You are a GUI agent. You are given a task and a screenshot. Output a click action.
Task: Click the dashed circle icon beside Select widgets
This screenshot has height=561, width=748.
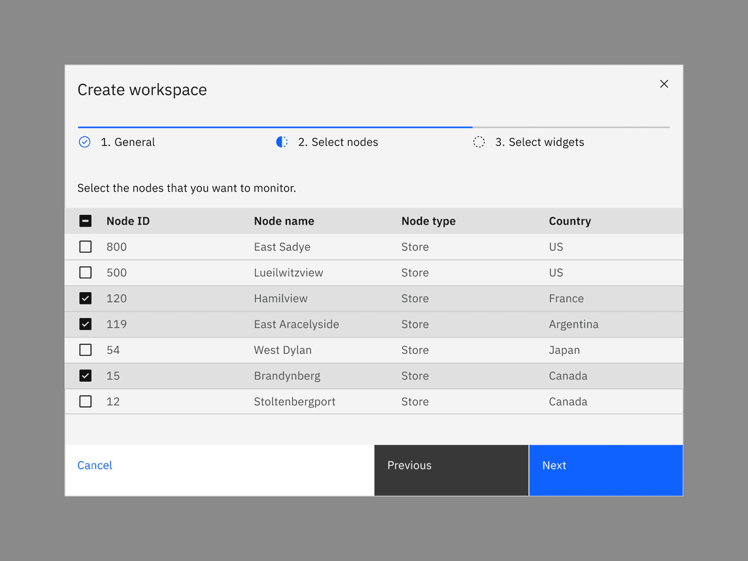tap(479, 142)
